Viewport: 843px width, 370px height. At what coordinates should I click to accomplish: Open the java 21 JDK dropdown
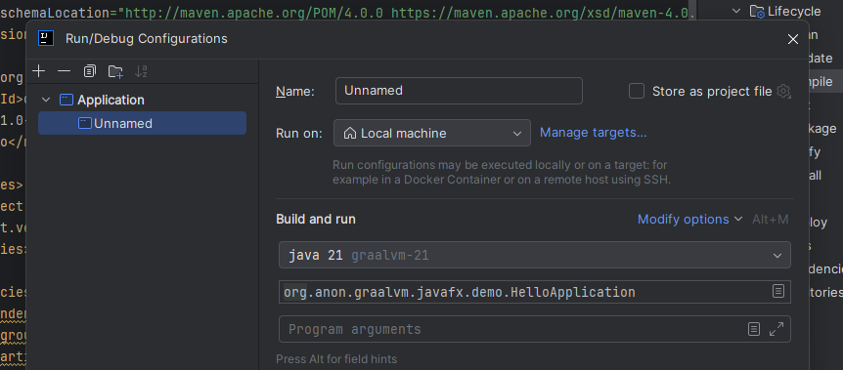point(534,255)
